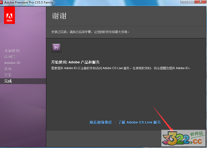Select the 选项 step in the sidebar
This screenshot has width=207, height=148.
click(x=8, y=69)
